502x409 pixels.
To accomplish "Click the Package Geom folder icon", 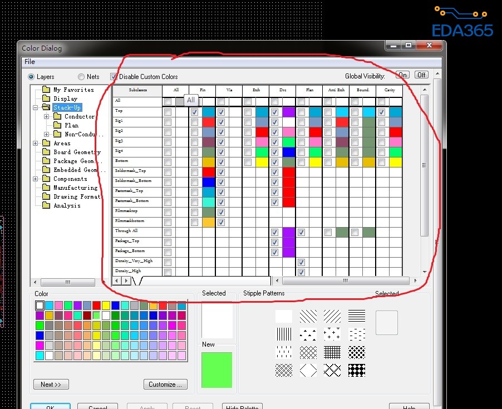I will (x=46, y=161).
